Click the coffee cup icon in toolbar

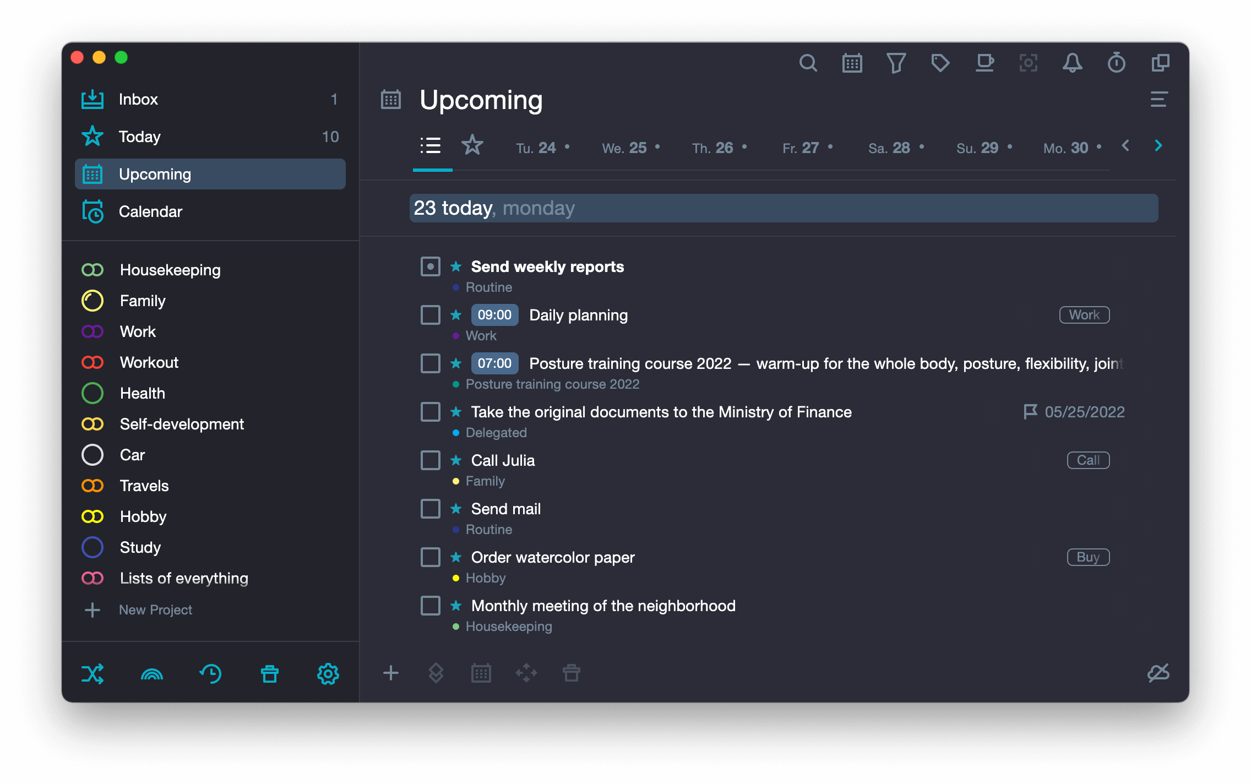(984, 63)
